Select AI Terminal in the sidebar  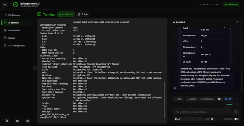tap(14, 23)
